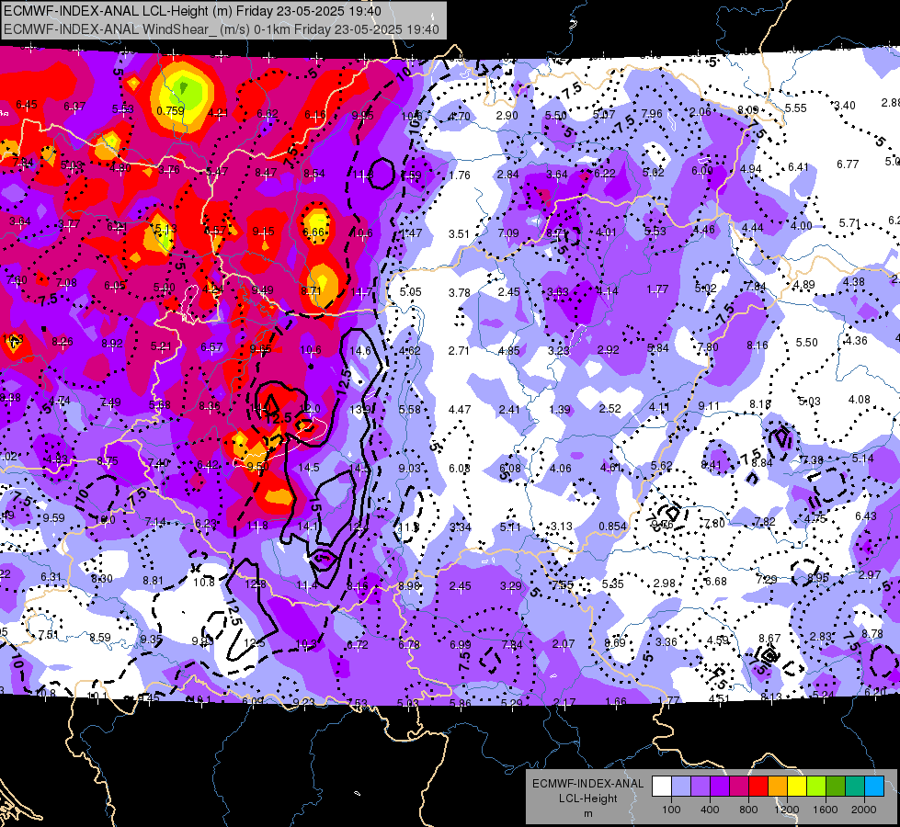The image size is (900, 827).
Task: Click the '1.39' wind shear value
Action: pyautogui.click(x=560, y=409)
